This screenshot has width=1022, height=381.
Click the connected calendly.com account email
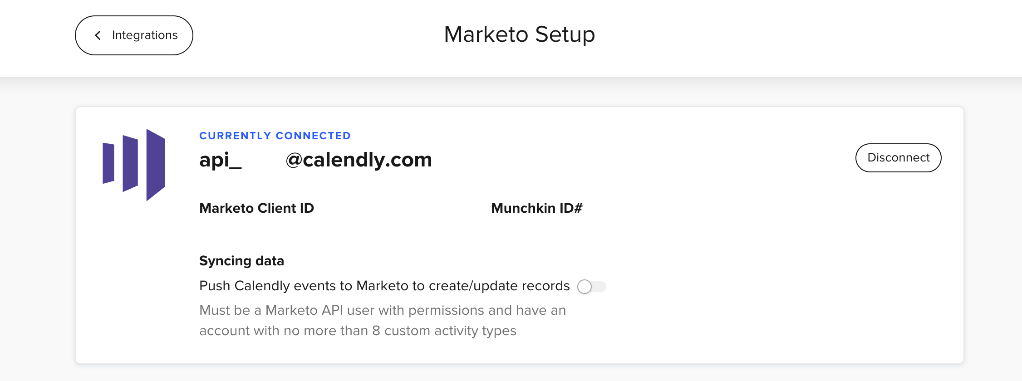[x=315, y=160]
